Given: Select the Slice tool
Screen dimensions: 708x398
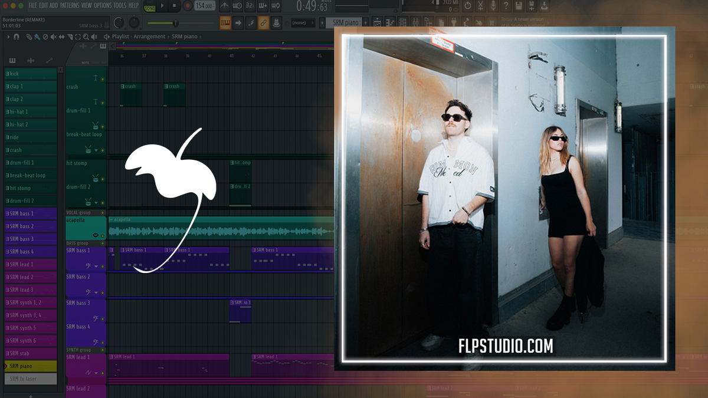Looking at the screenshot, I should (70, 37).
